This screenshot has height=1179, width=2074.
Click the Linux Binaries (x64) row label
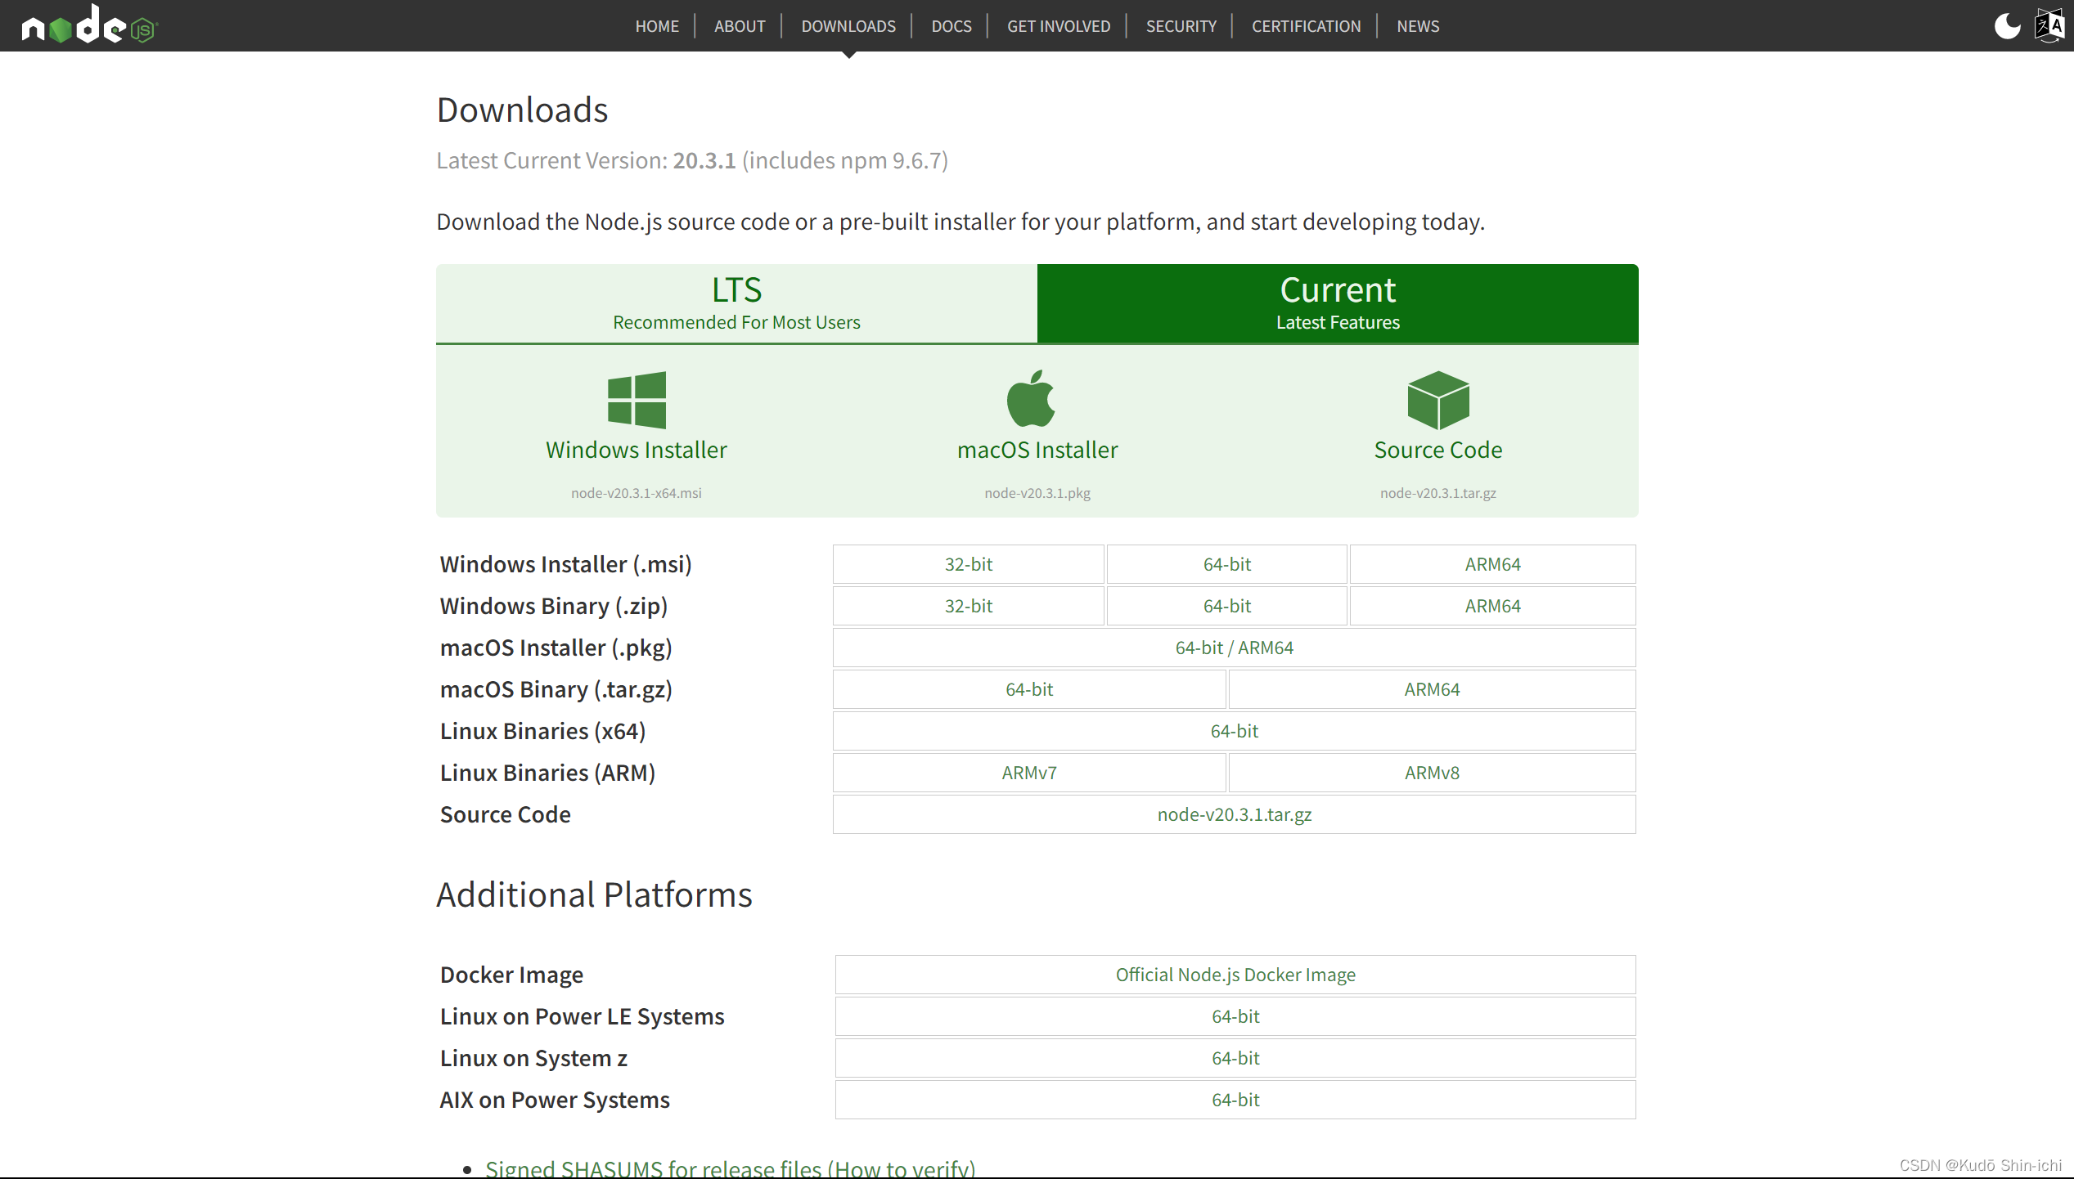(x=542, y=731)
